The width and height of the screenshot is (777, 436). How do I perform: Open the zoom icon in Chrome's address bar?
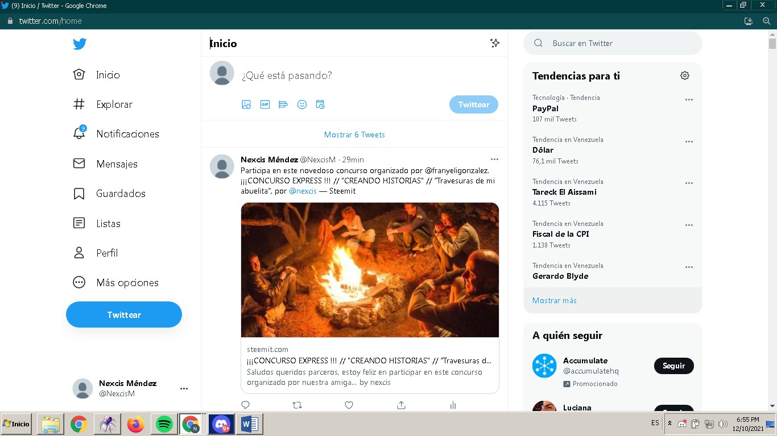[x=766, y=21]
